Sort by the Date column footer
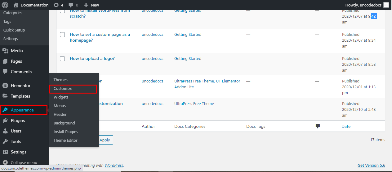 tap(346, 126)
